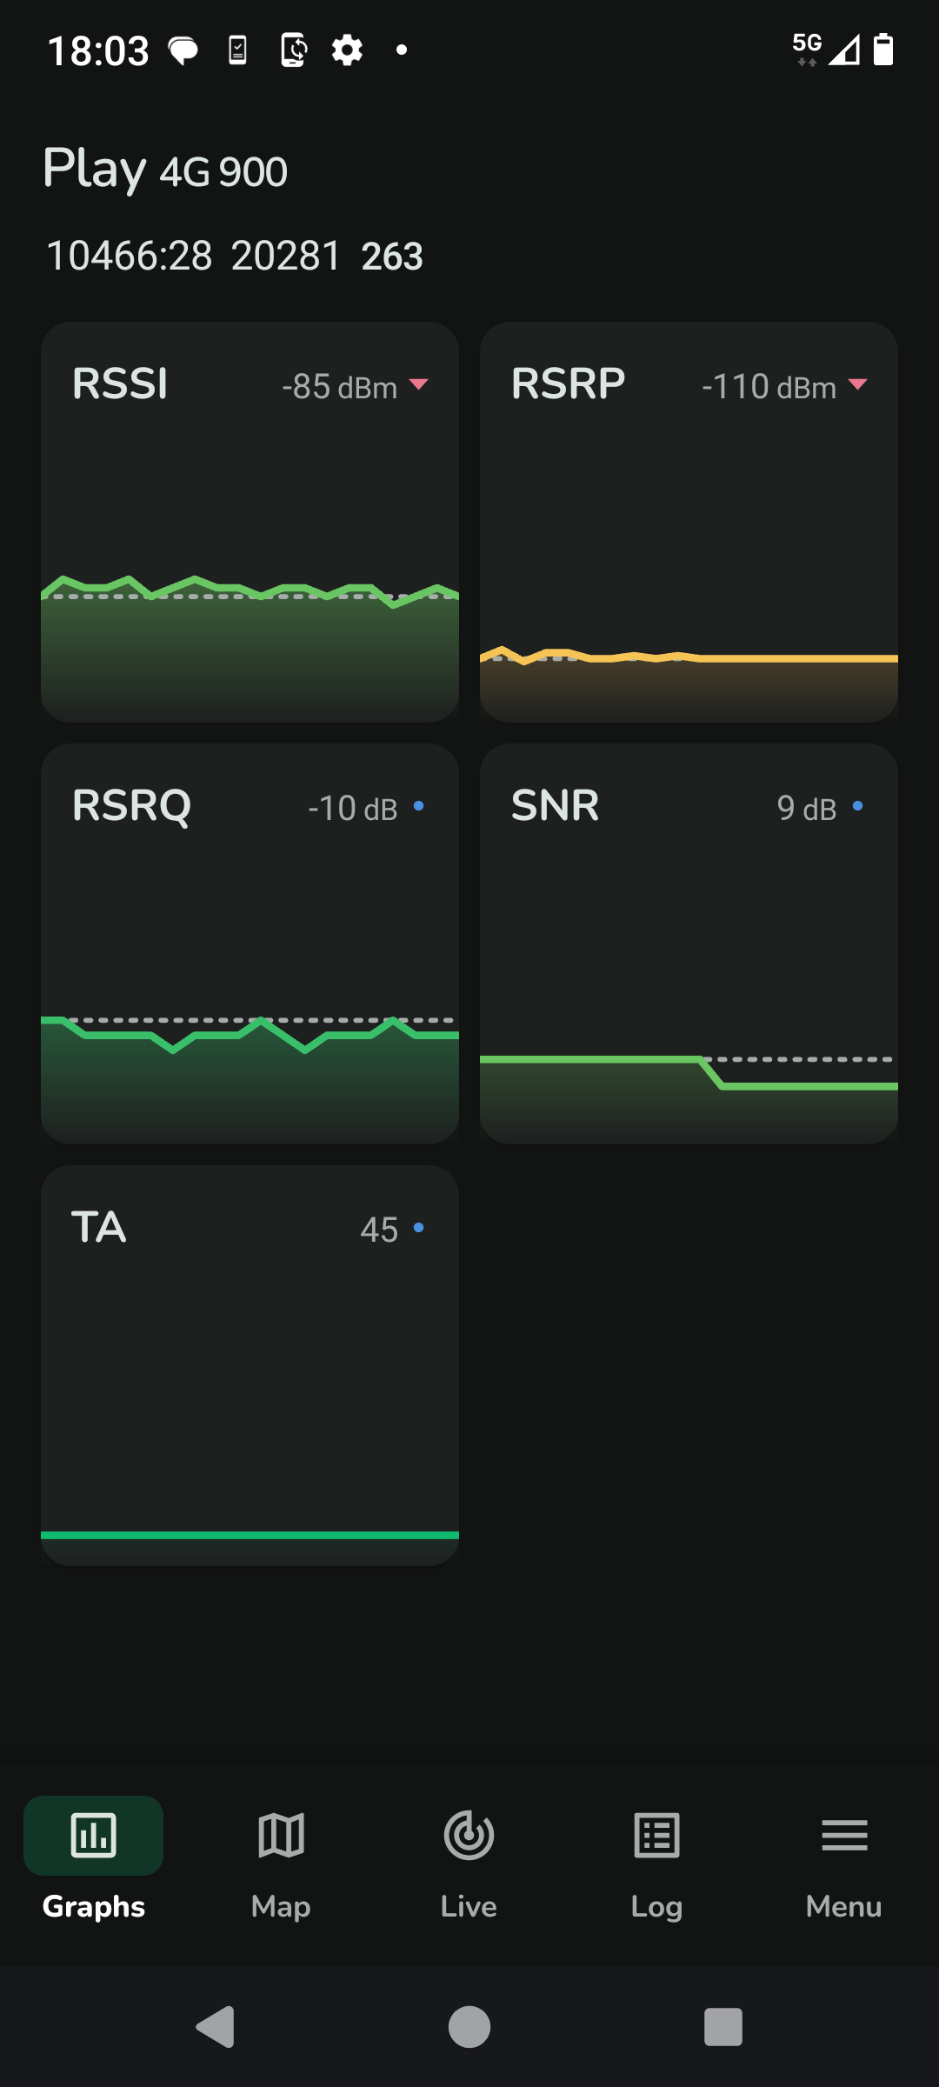Screen dimensions: 939x2087
Task: Tap the RSRP graph card
Action: (x=689, y=522)
